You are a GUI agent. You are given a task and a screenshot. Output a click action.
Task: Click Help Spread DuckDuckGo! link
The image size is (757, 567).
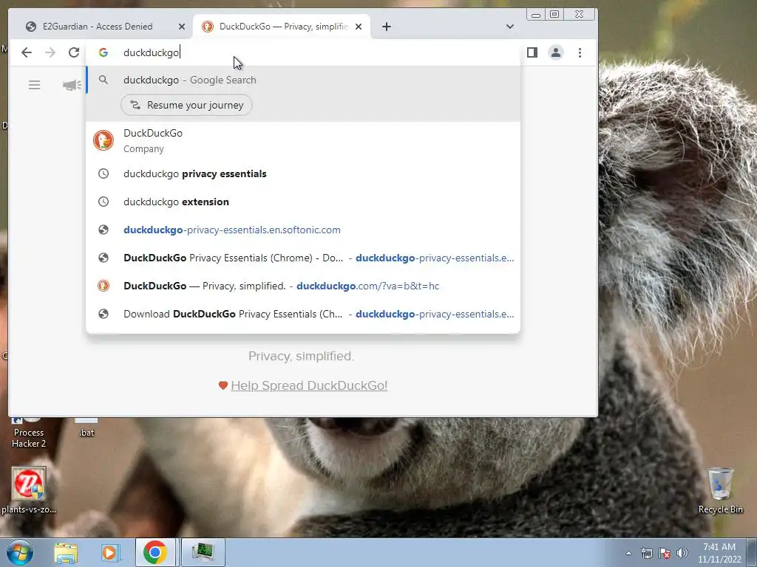[309, 385]
